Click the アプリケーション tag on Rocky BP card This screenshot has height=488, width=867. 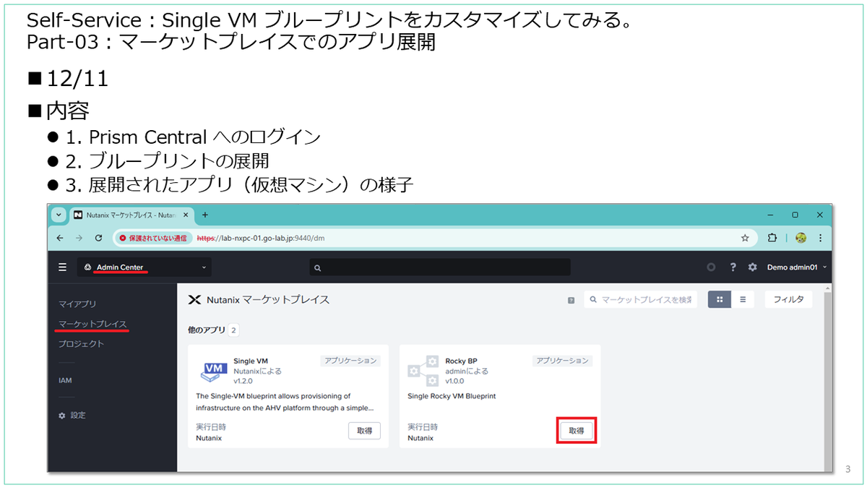[562, 361]
